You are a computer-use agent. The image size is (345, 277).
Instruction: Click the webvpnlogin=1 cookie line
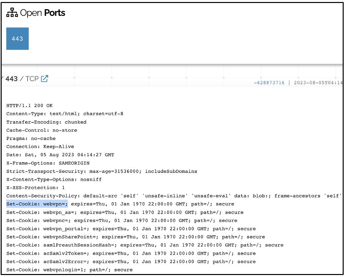click(x=69, y=270)
